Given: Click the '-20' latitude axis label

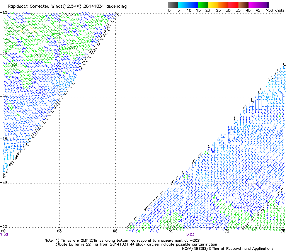Looking at the screenshot, I should pos(3,13).
